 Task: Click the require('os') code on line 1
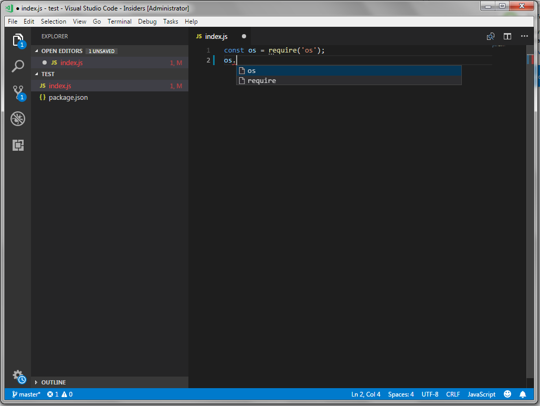pos(294,50)
